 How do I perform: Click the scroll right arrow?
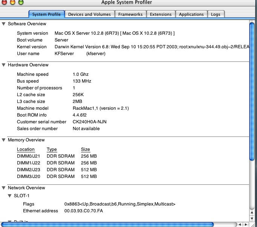point(246,224)
